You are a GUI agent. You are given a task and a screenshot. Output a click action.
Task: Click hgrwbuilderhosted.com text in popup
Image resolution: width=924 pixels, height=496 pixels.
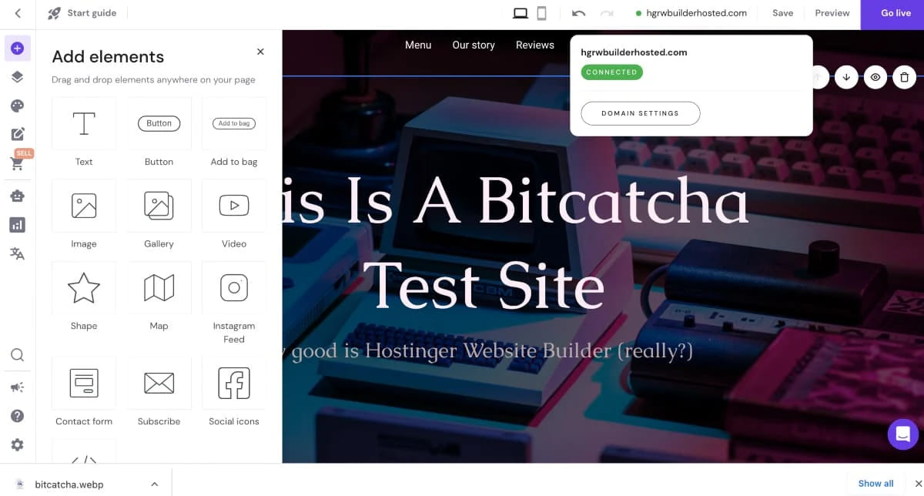[634, 52]
